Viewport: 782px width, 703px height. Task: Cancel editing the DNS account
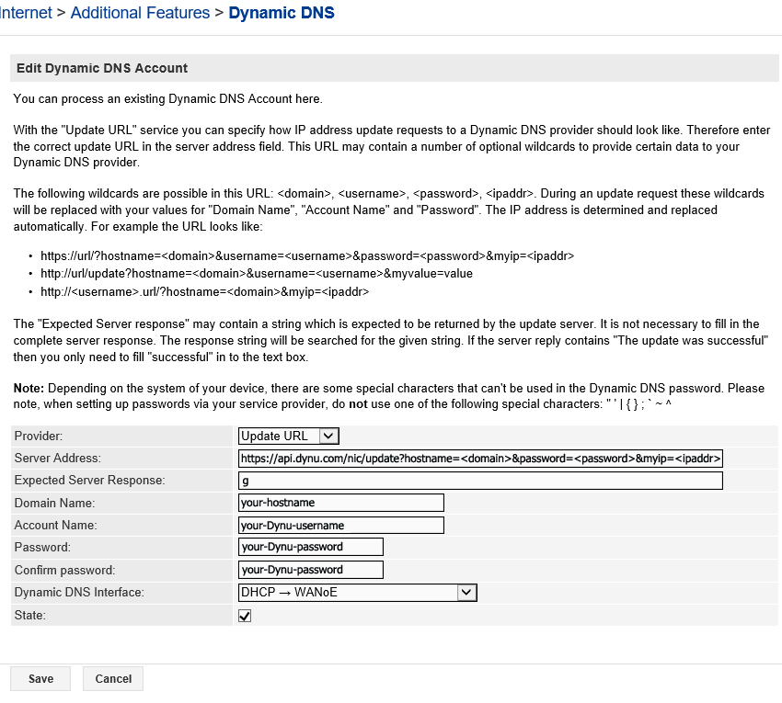click(113, 678)
